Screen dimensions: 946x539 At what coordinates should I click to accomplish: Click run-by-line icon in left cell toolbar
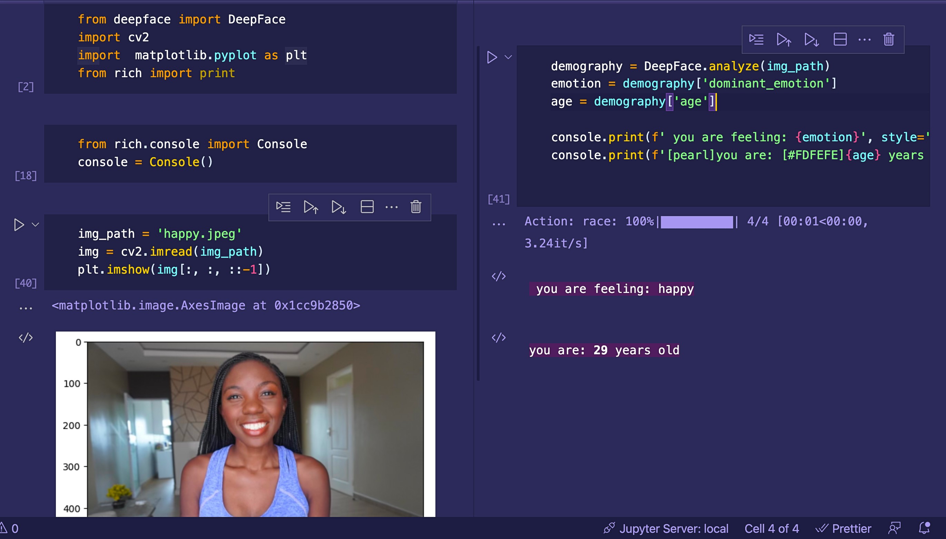pyautogui.click(x=283, y=207)
